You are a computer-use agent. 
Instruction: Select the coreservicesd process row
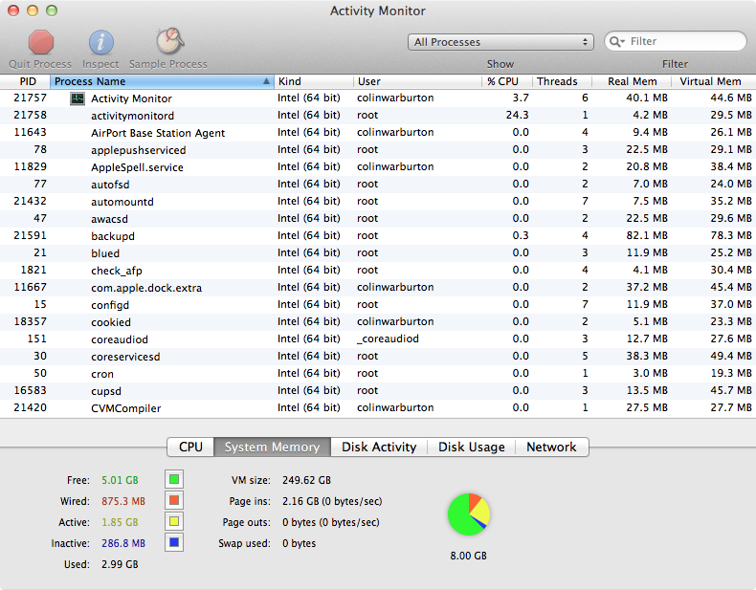click(x=378, y=357)
